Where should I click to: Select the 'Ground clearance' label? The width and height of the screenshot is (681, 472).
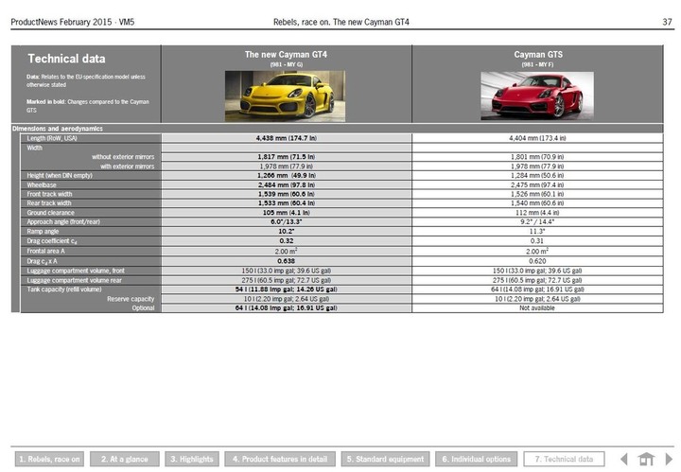coord(50,213)
